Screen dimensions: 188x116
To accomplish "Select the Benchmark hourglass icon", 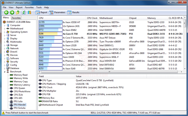I will click(x=8, y=72).
